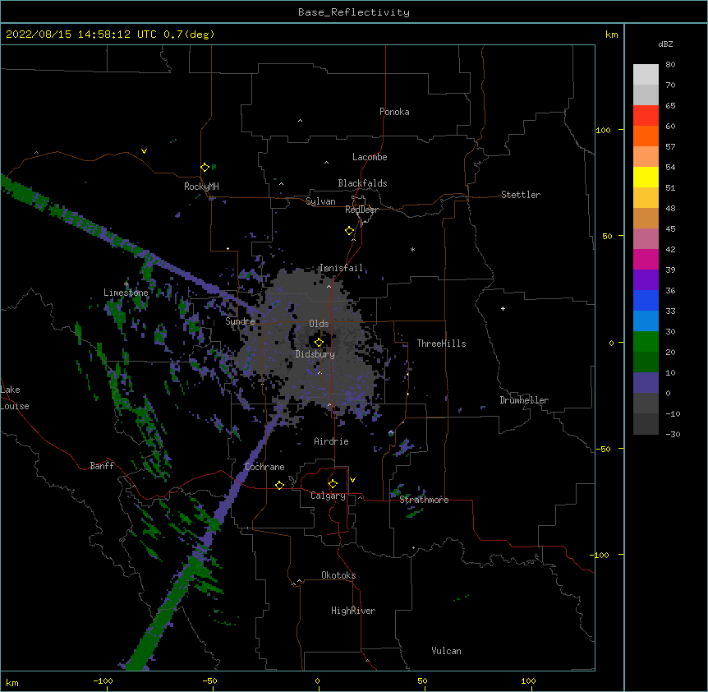Image resolution: width=708 pixels, height=692 pixels.
Task: Pick the bright green swatch below the 30 dBZ label
Action: (646, 342)
